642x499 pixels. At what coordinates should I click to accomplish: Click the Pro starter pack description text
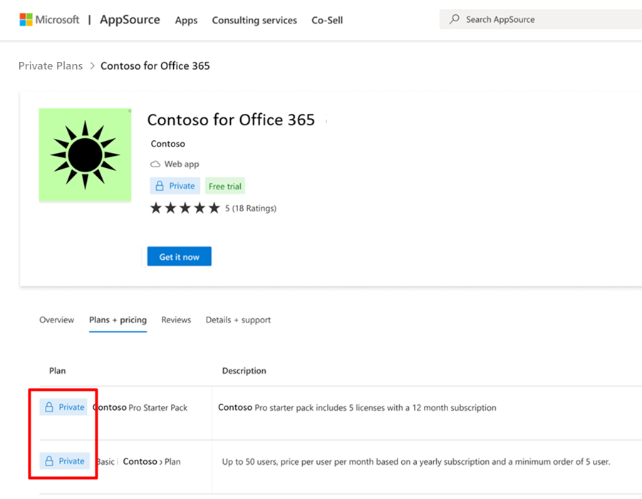357,407
